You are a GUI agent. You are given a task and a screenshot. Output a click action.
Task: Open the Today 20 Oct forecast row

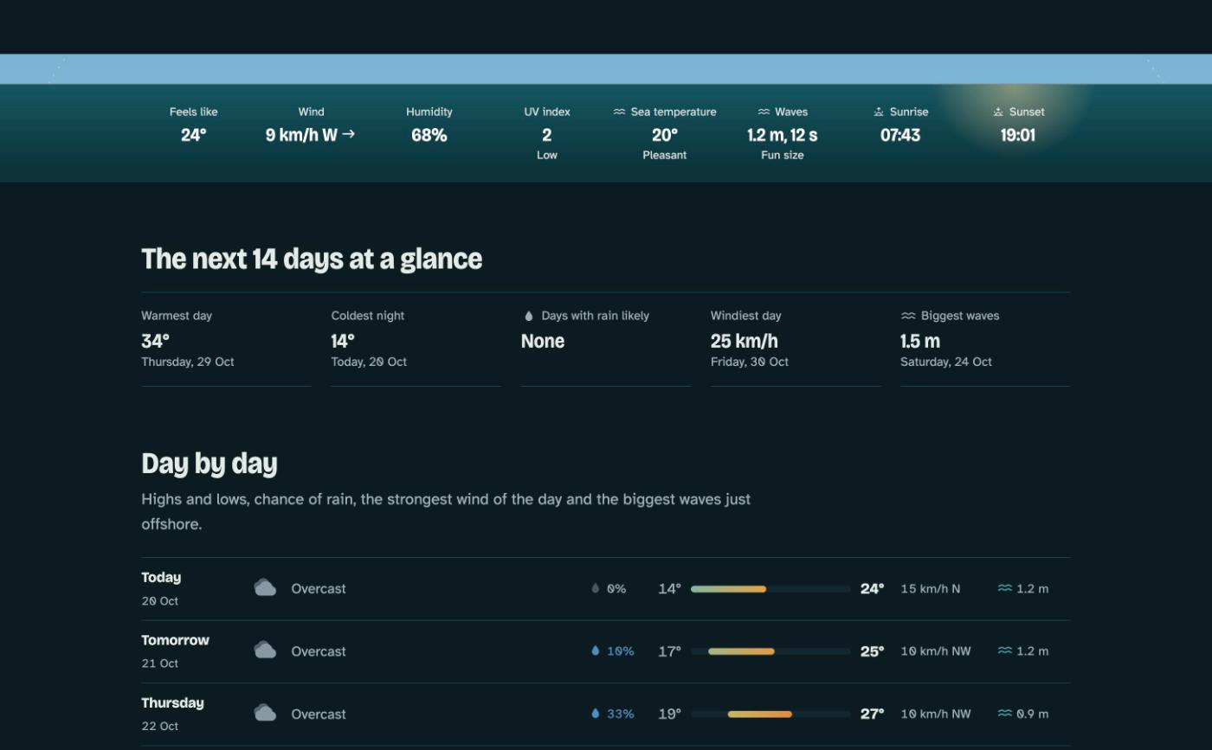coord(606,588)
